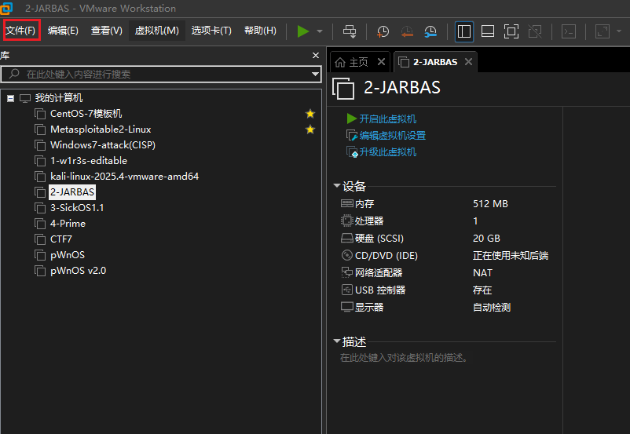Collapse the 描述 section
The image size is (630, 434).
(x=337, y=341)
